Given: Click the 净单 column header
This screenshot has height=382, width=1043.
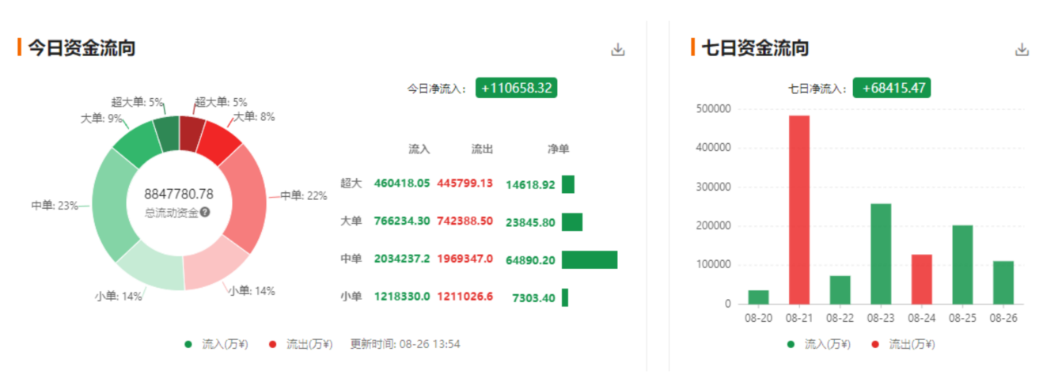Looking at the screenshot, I should (558, 149).
